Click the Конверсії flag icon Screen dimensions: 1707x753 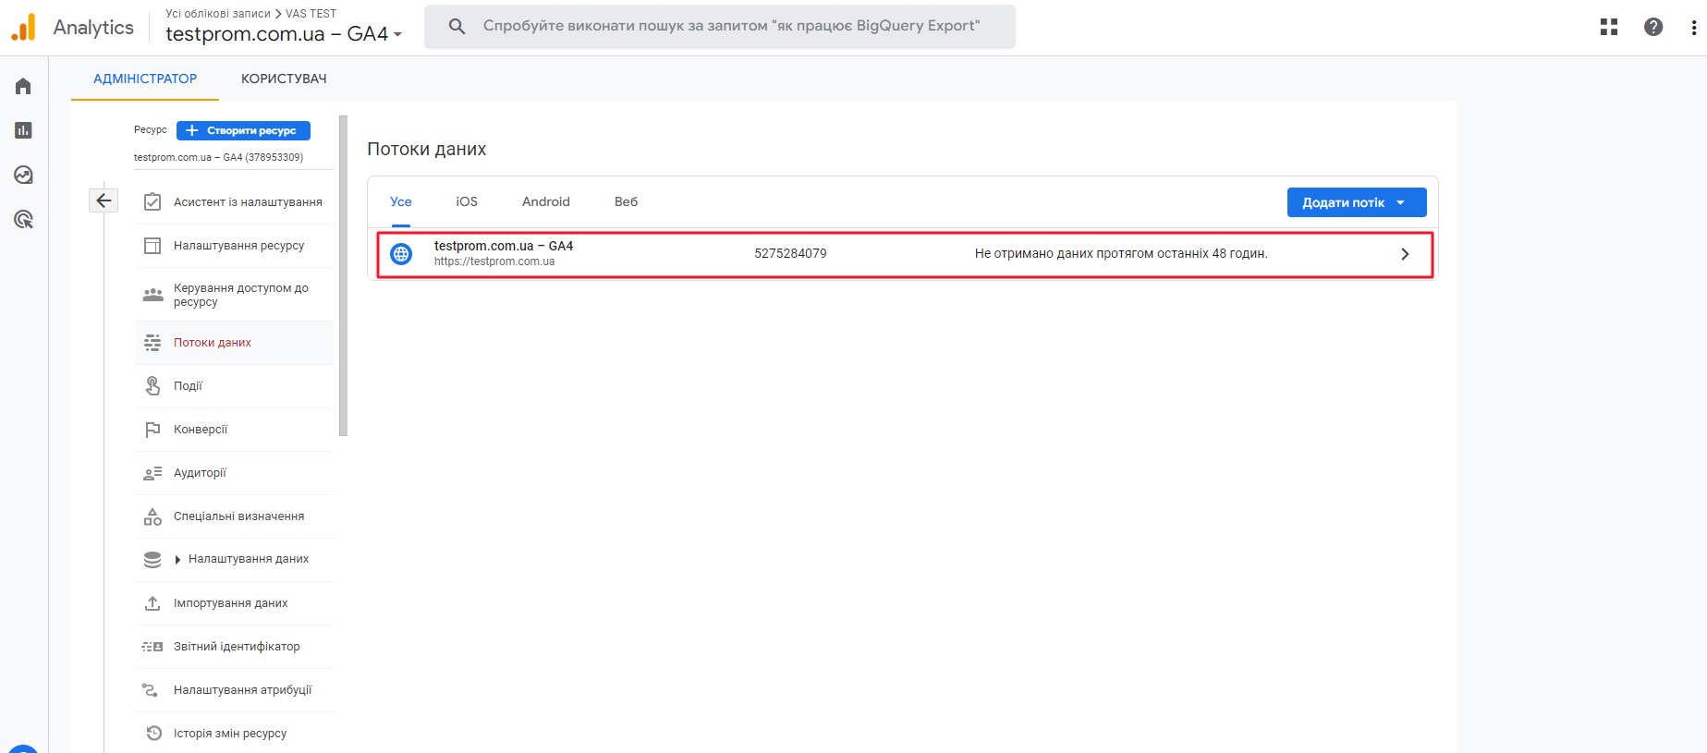pos(152,430)
